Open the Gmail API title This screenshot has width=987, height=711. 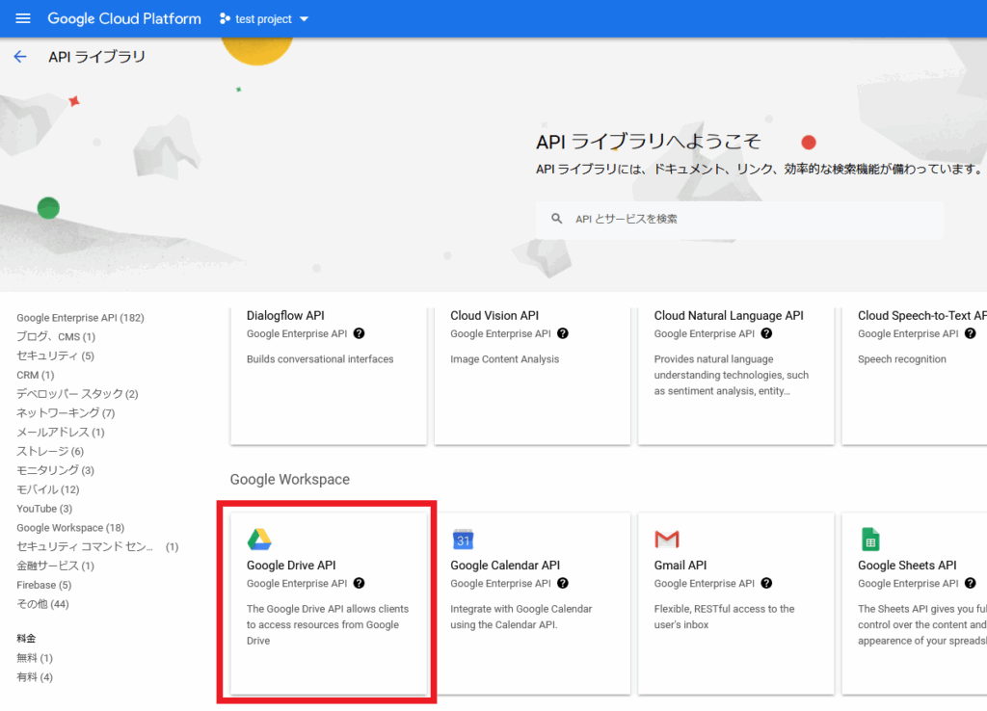(680, 565)
